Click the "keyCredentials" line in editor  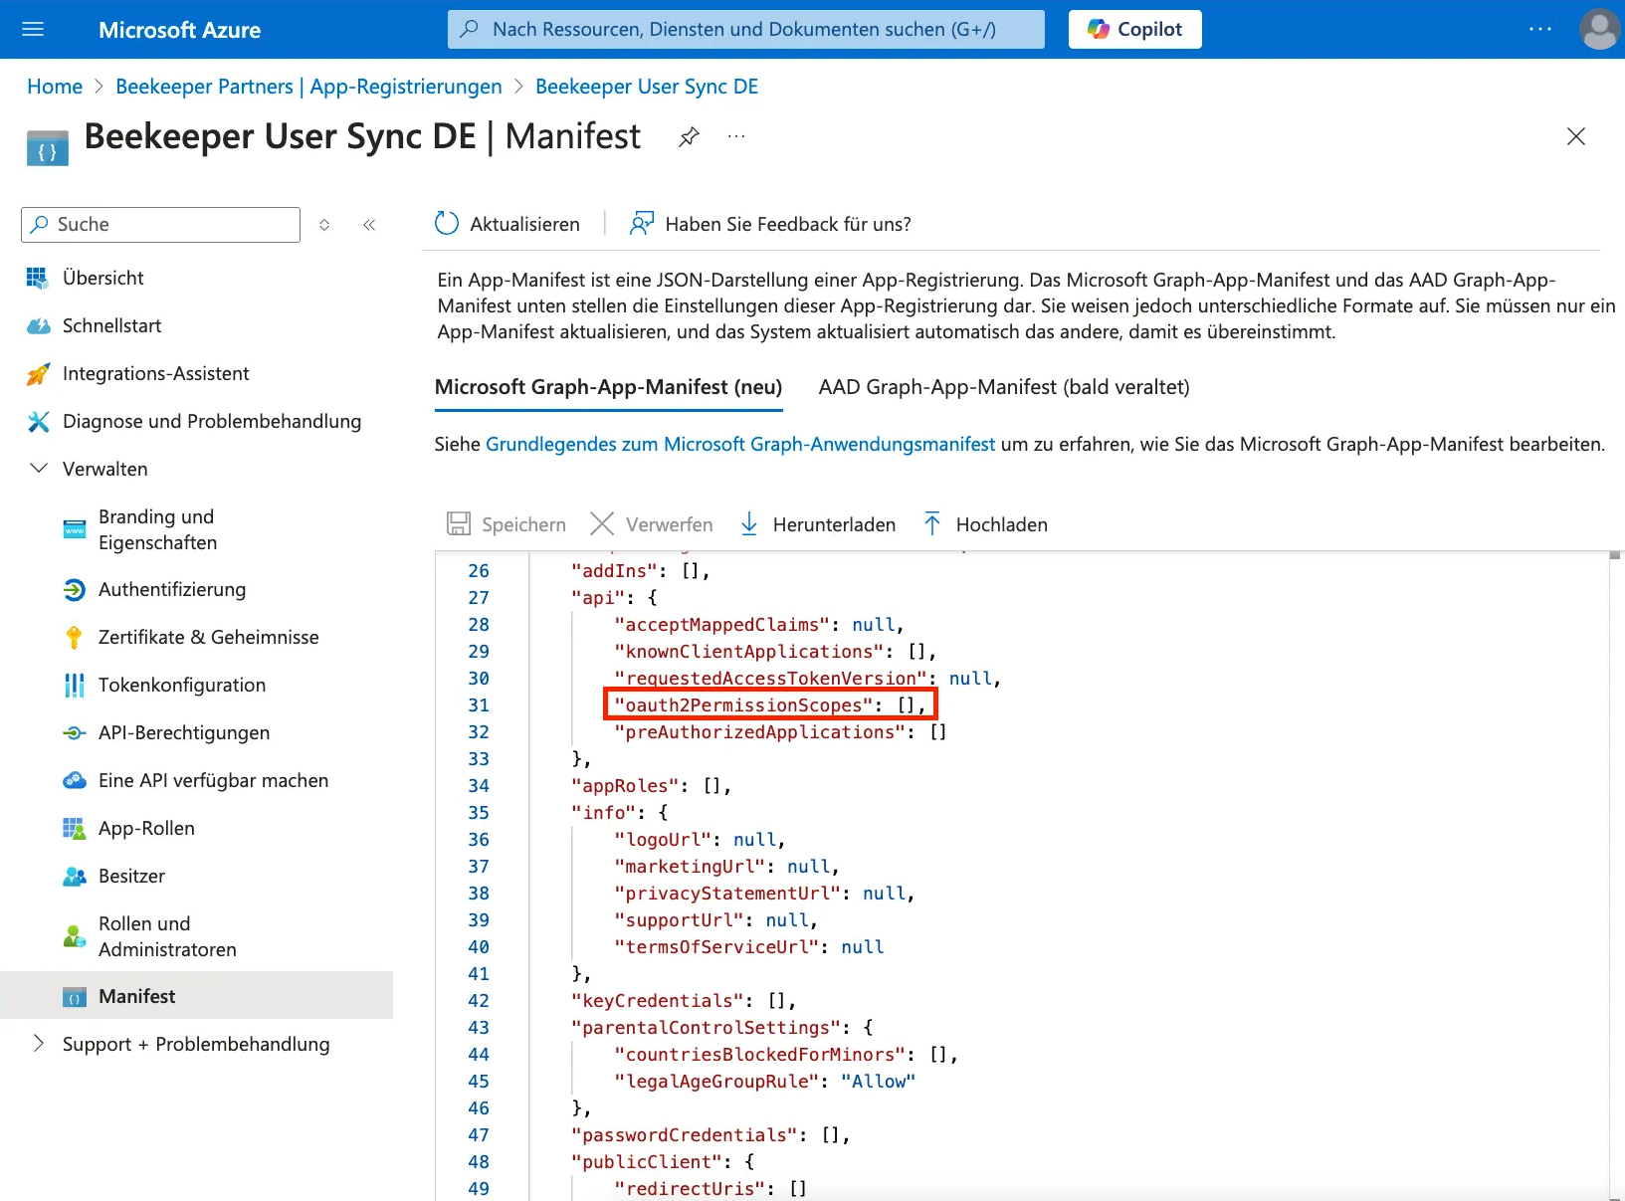pos(684,1001)
